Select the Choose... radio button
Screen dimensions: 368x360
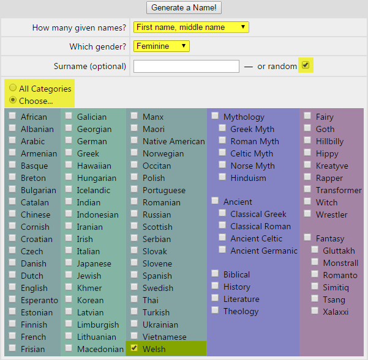coord(13,100)
